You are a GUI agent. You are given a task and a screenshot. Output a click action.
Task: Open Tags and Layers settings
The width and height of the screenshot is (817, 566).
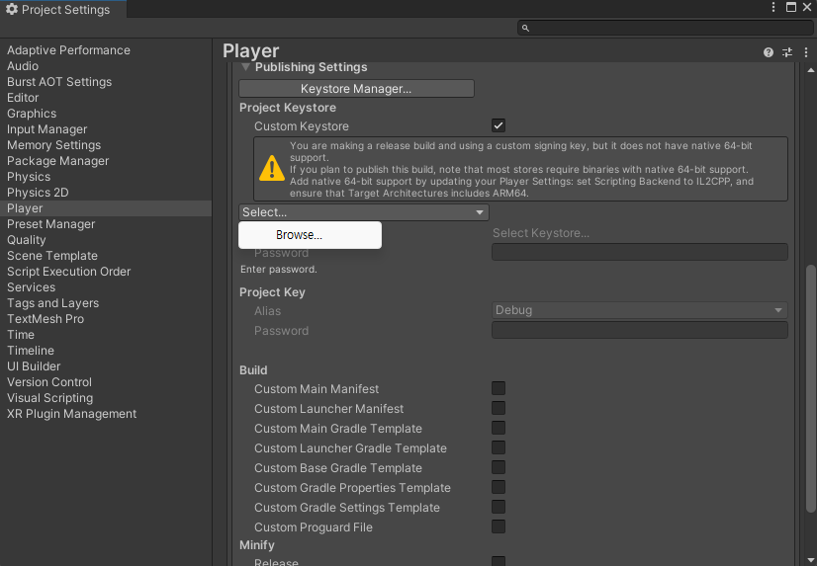(52, 303)
